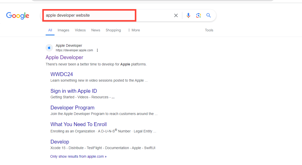The height and width of the screenshot is (165, 302).
Task: Open What You Need To Enroll link
Action: point(79,124)
